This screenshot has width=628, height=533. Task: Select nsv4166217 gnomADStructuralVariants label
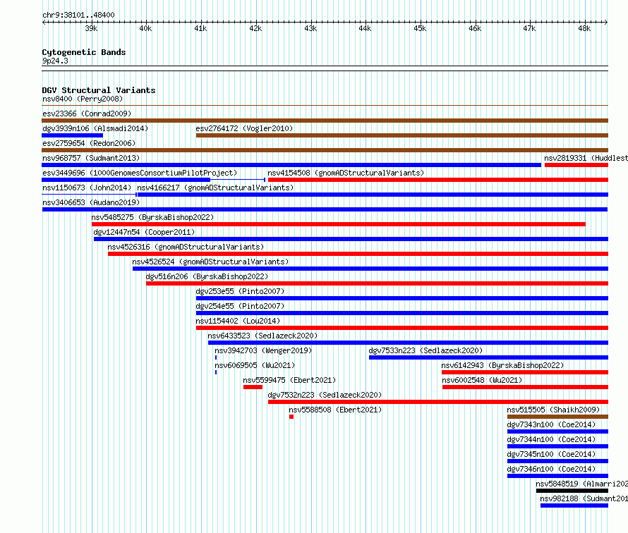(215, 188)
